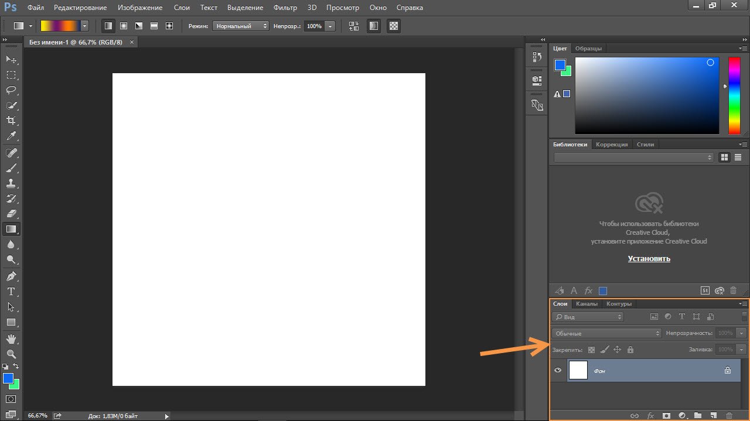Click the Фон layer thumbnail
This screenshot has width=750, height=421.
coord(578,370)
